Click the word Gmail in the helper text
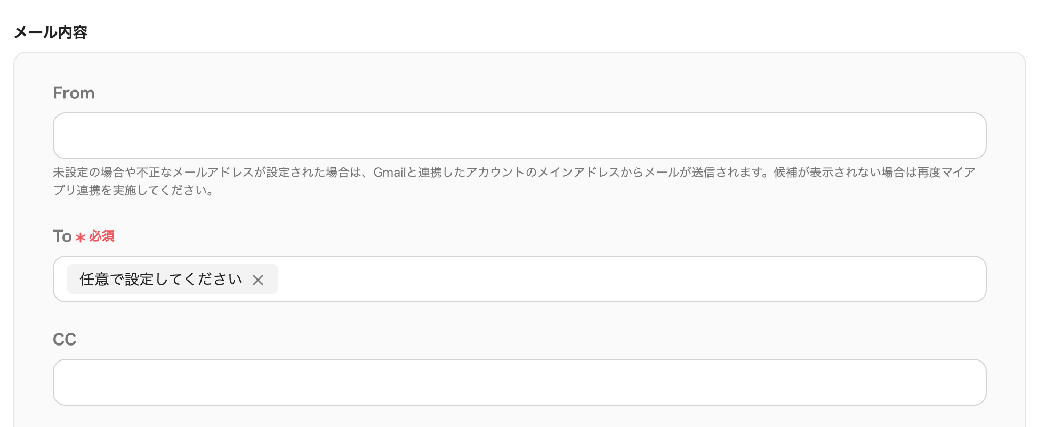The image size is (1046, 427). 390,171
